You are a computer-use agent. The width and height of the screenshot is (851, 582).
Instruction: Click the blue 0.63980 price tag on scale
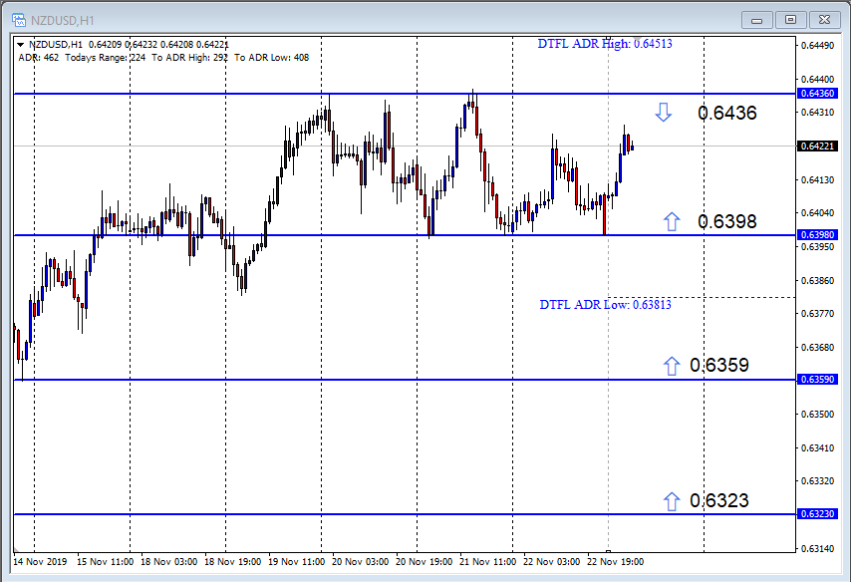[x=817, y=234]
